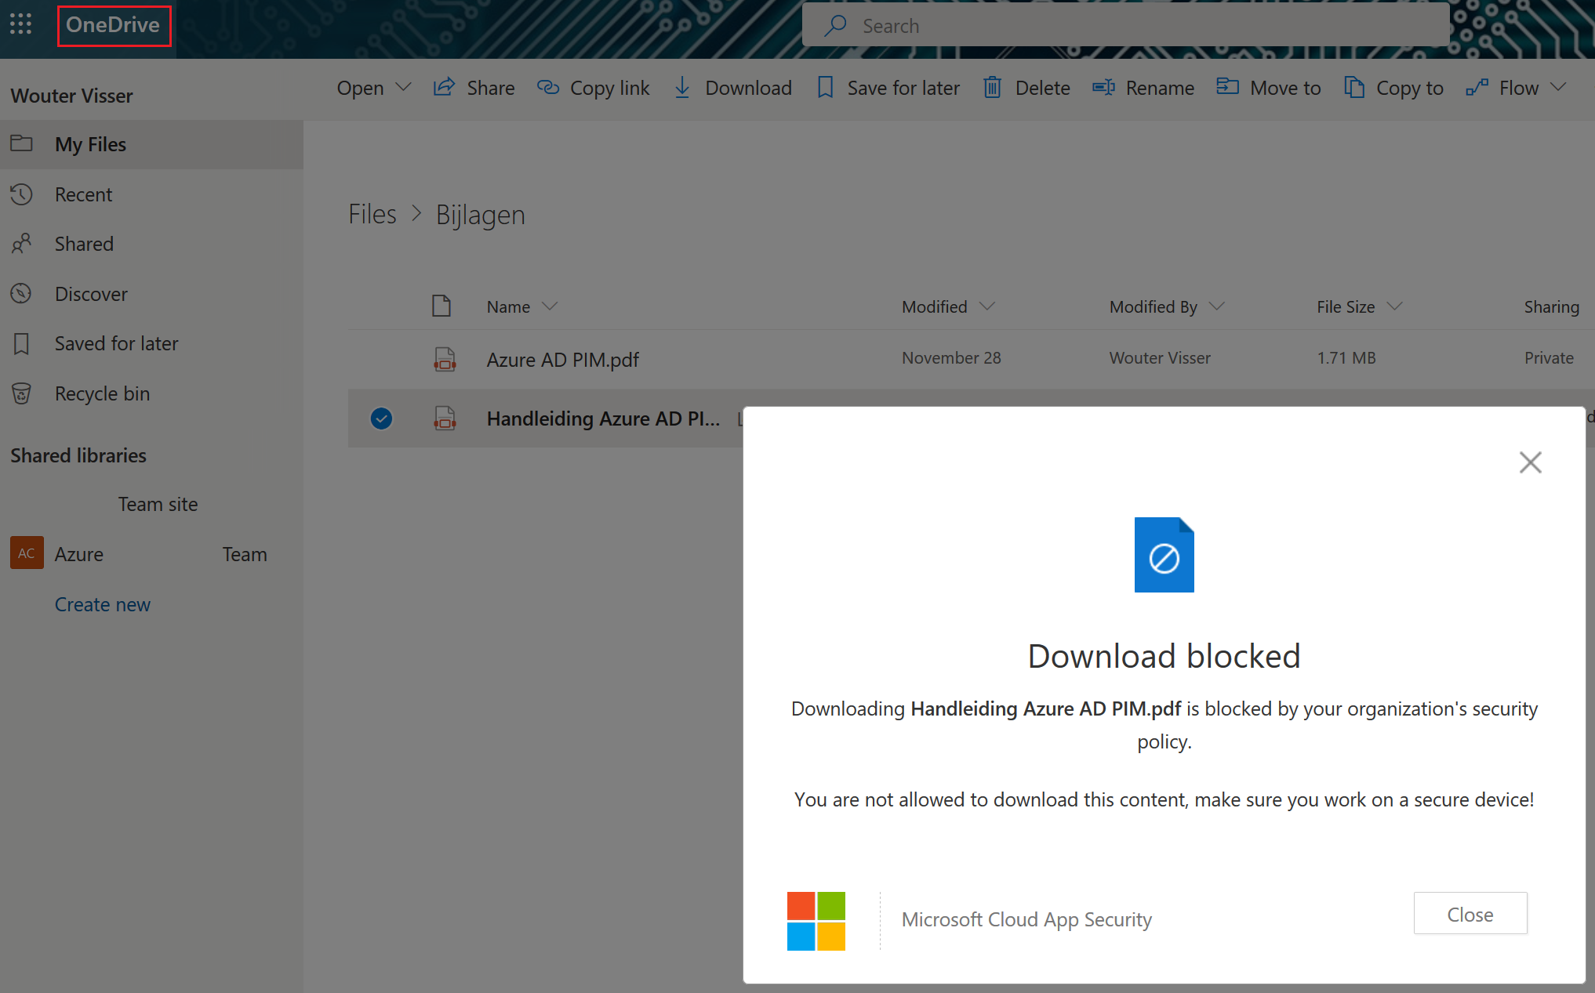The width and height of the screenshot is (1595, 993).
Task: Expand the Open dropdown arrow
Action: click(403, 87)
